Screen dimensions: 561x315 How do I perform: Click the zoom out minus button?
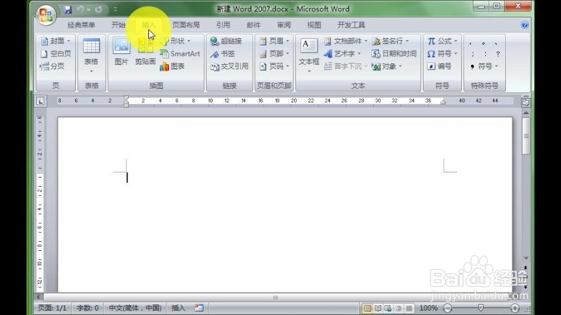click(447, 308)
